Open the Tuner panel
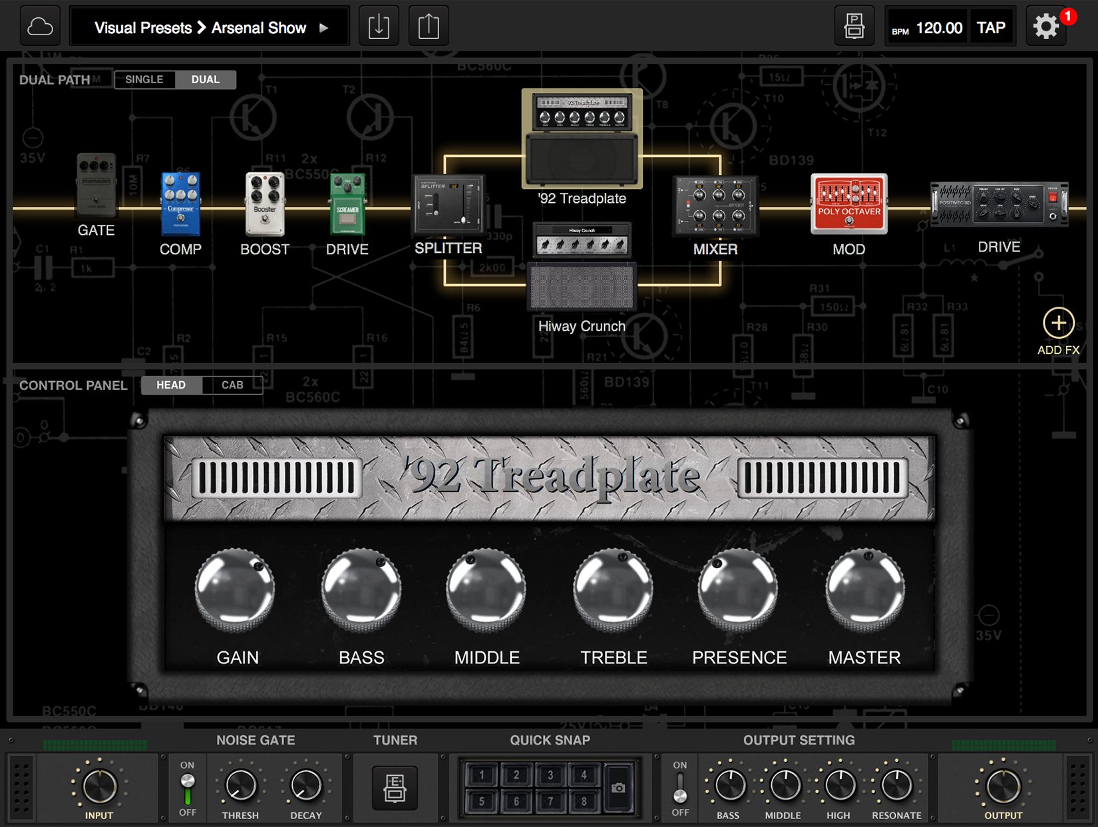This screenshot has height=827, width=1098. pyautogui.click(x=395, y=788)
